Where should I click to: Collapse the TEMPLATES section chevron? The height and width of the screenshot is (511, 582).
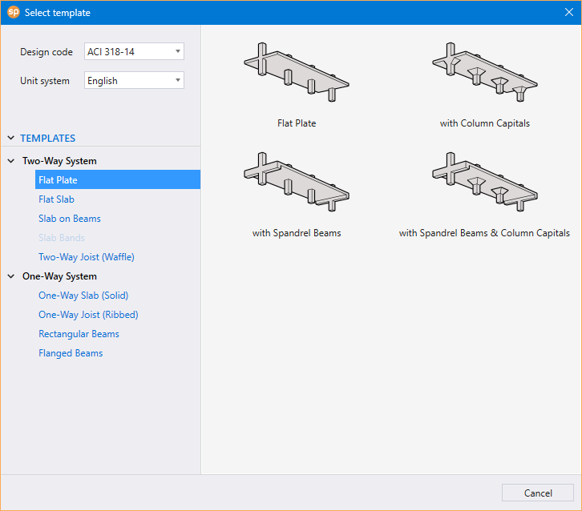click(x=11, y=138)
